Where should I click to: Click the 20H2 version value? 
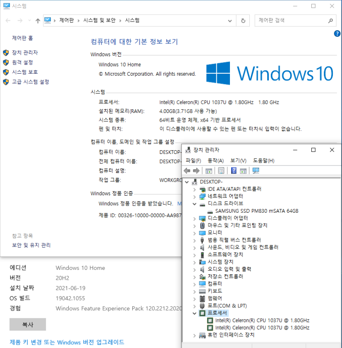pyautogui.click(x=62, y=278)
